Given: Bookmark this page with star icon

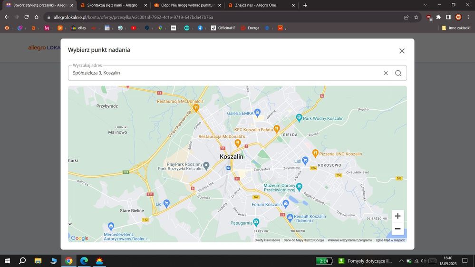Looking at the screenshot, I should (x=416, y=17).
